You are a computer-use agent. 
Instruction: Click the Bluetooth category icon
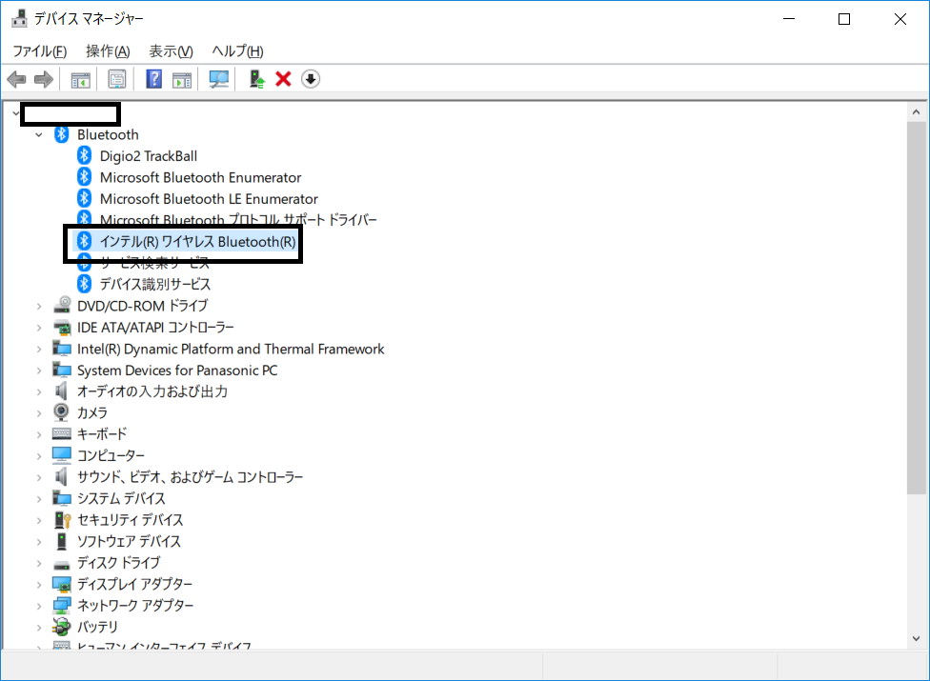tap(62, 134)
